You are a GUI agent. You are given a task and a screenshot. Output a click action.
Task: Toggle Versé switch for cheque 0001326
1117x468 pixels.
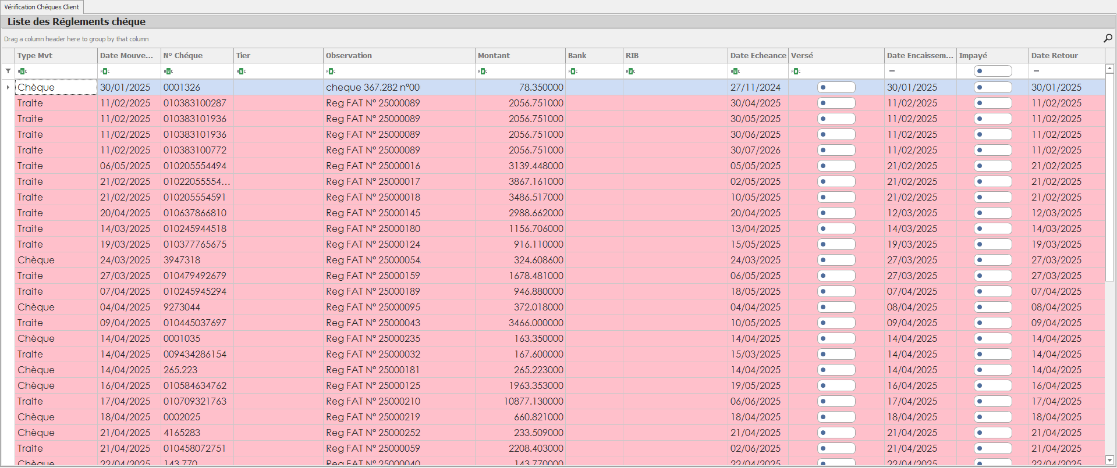[x=836, y=87]
